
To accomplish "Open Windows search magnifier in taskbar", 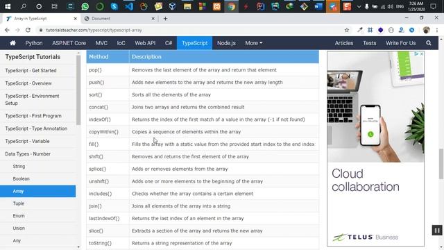I will click(23, 6).
